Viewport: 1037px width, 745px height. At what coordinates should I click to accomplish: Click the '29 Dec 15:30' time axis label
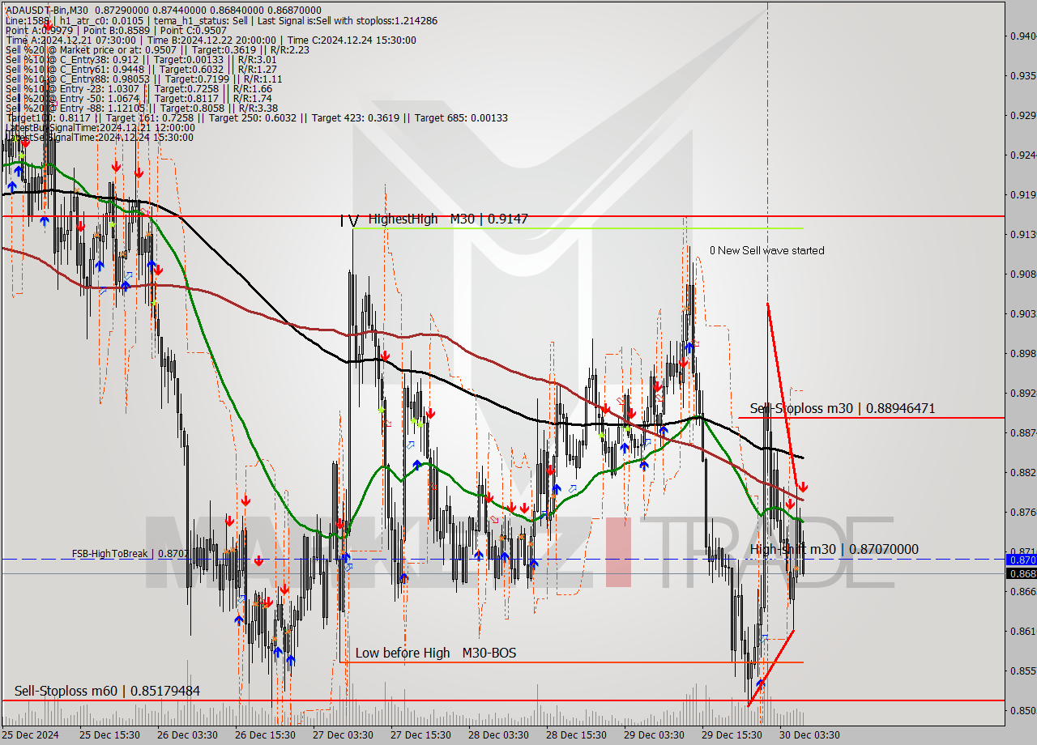click(732, 735)
